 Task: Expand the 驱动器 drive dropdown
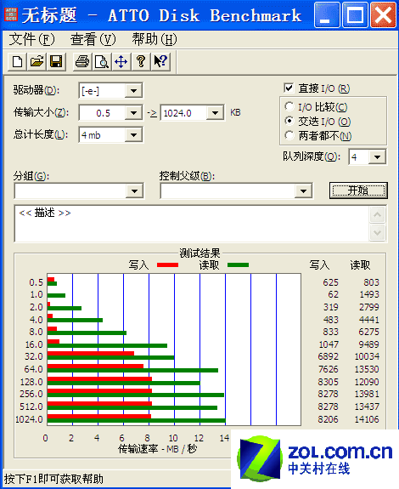click(x=134, y=91)
